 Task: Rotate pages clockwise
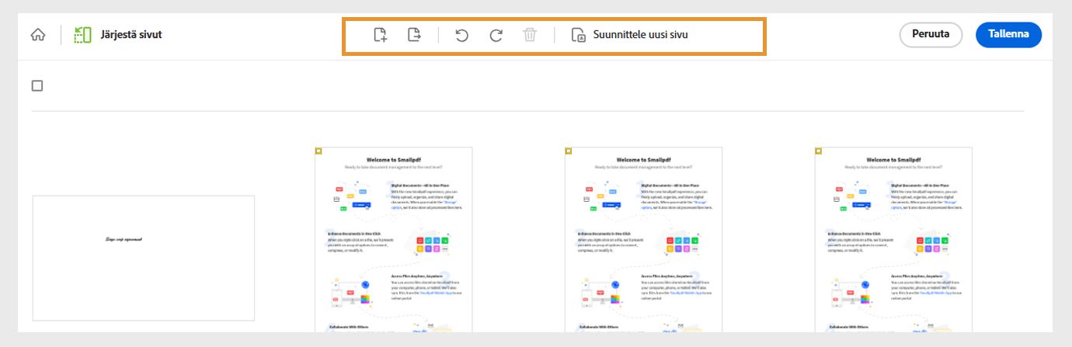click(x=496, y=35)
